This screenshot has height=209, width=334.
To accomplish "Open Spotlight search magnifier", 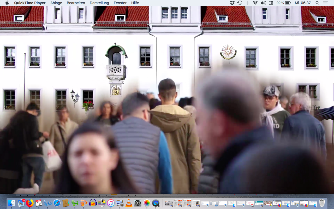I will point(317,3).
